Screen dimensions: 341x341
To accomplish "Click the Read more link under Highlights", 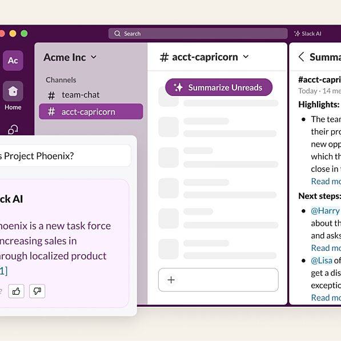I will click(326, 182).
